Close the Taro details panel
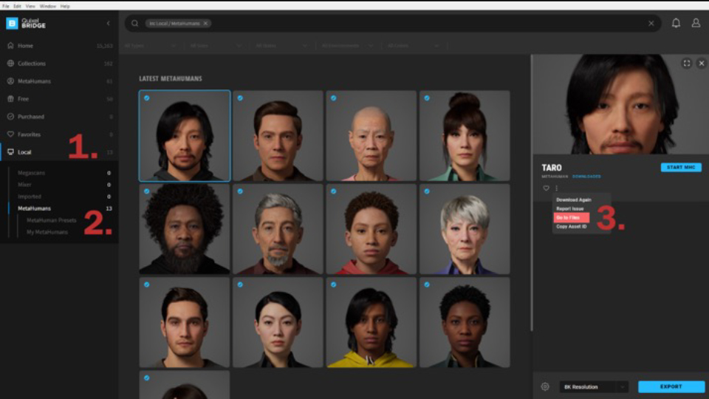 (702, 64)
